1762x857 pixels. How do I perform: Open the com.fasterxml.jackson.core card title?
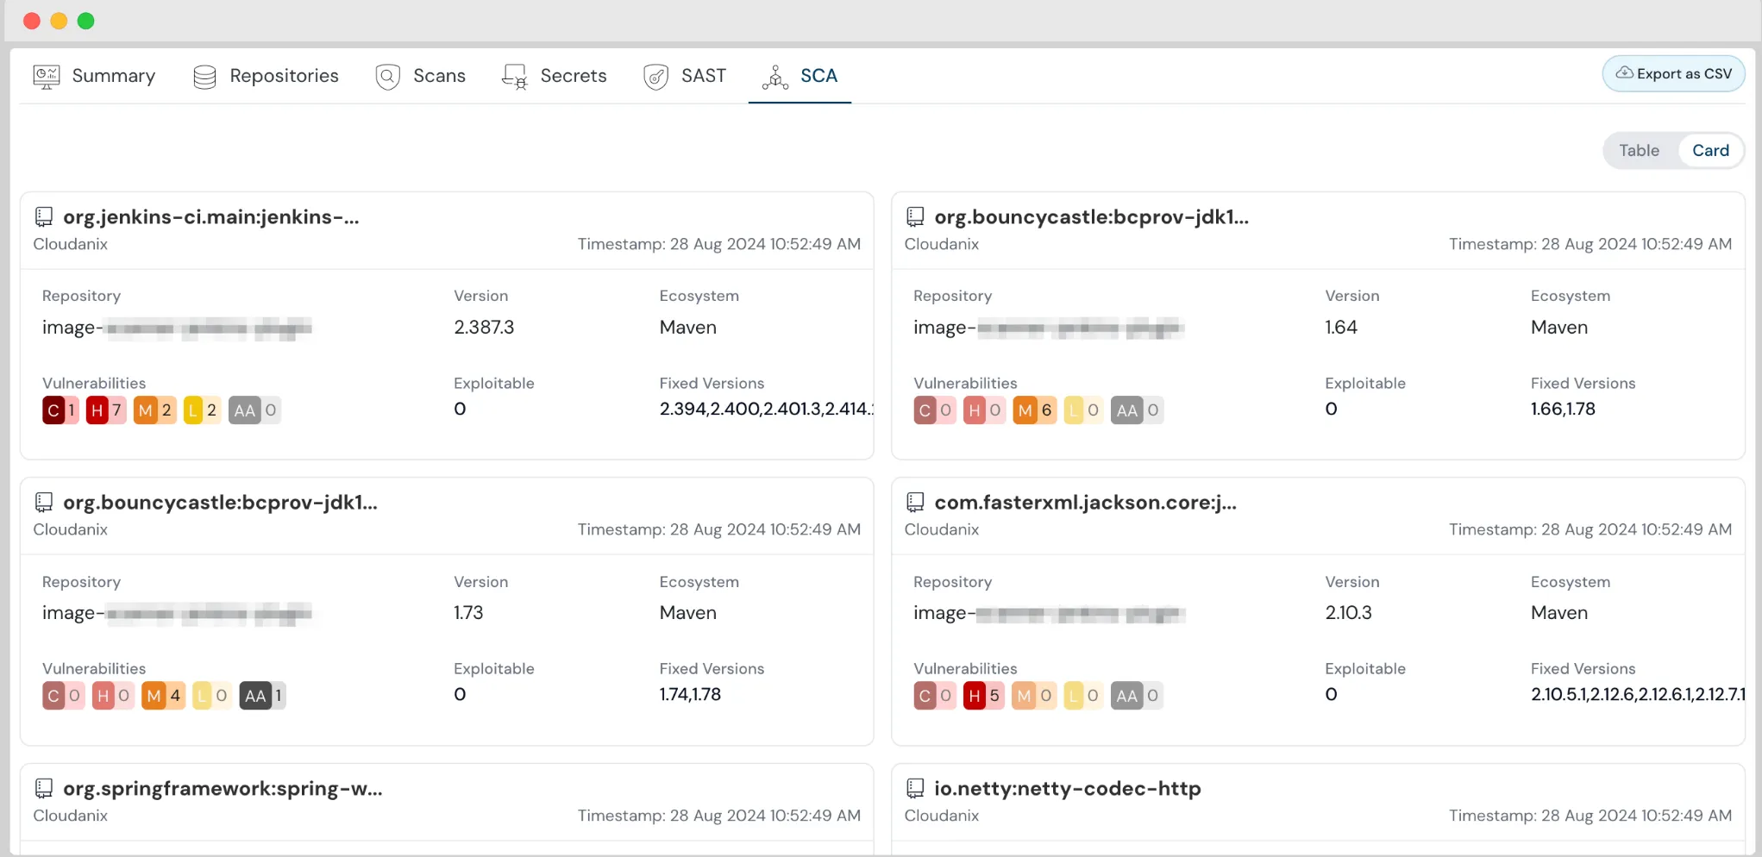[1085, 502]
